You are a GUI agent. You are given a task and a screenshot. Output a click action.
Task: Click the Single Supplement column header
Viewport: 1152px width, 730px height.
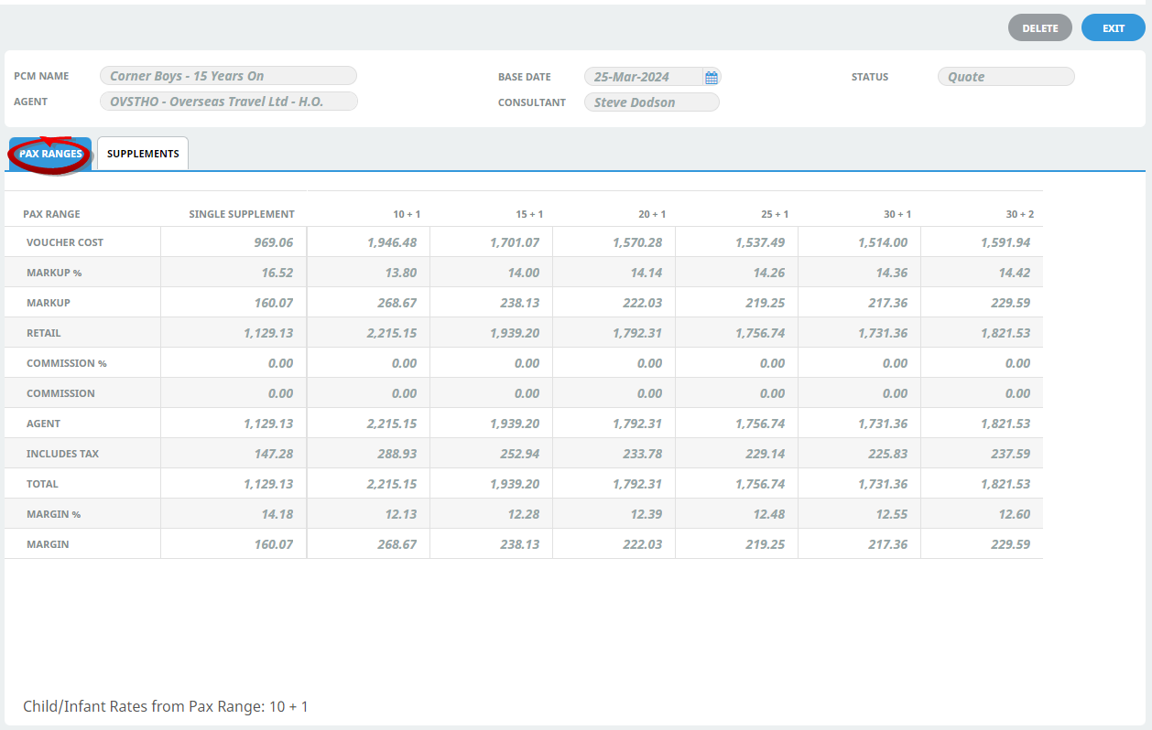(242, 214)
